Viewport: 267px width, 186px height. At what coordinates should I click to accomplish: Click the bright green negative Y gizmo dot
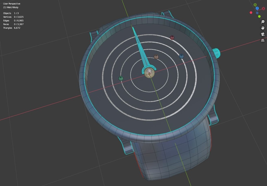(x=259, y=16)
